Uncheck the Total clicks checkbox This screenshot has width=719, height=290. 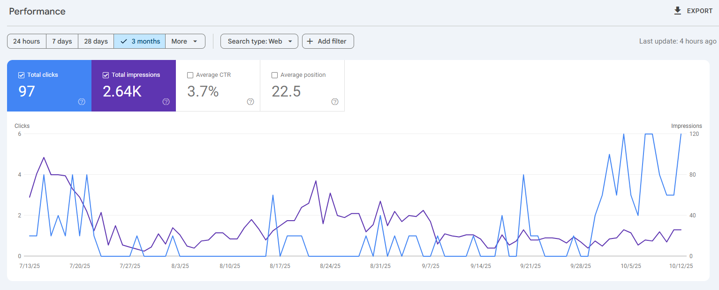[x=21, y=75]
